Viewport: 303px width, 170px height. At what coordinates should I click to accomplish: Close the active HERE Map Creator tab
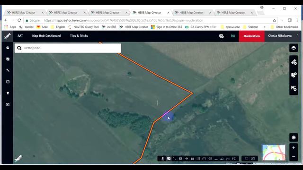(x=168, y=13)
